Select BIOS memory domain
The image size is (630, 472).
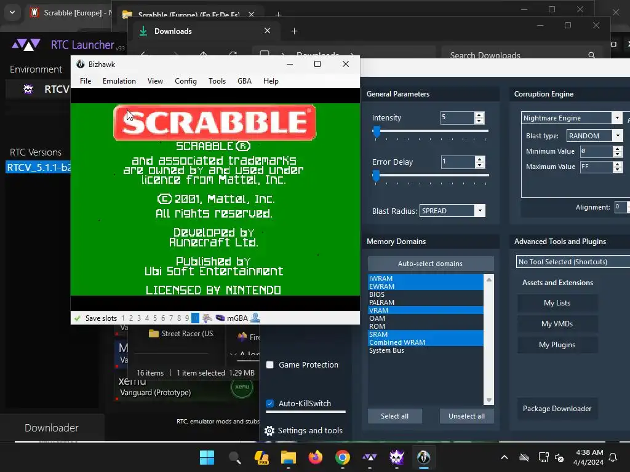[x=426, y=294]
